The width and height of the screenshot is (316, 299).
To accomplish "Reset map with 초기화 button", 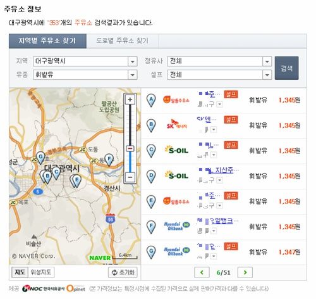I will tap(123, 272).
